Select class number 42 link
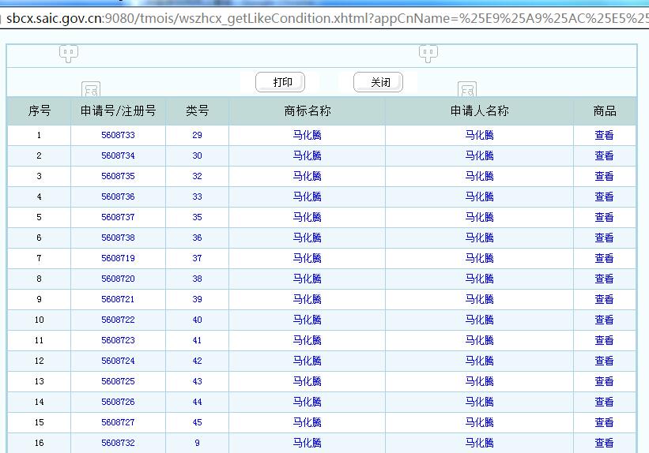Viewport: 649px width, 453px height. point(197,361)
